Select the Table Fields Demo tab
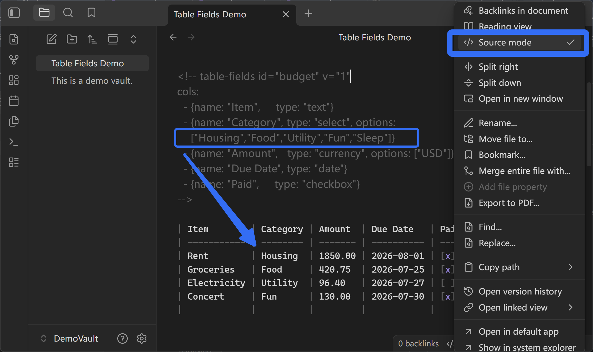 coord(232,14)
